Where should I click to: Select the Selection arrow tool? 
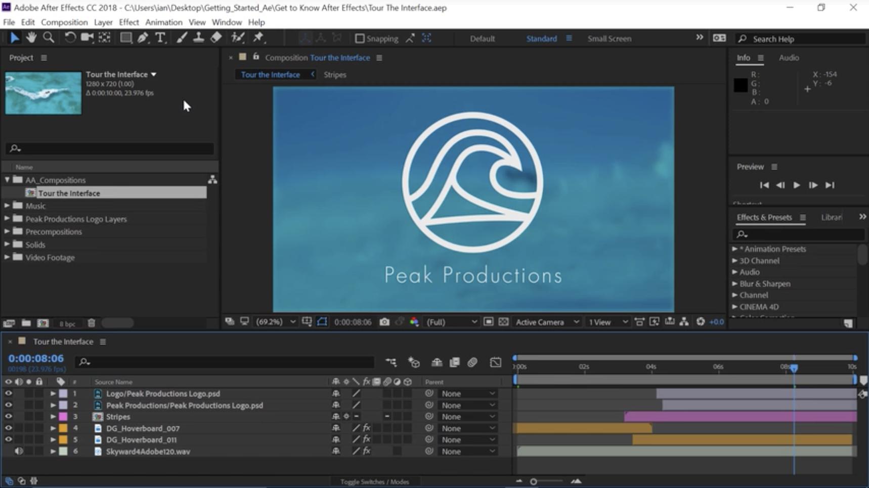tap(14, 38)
